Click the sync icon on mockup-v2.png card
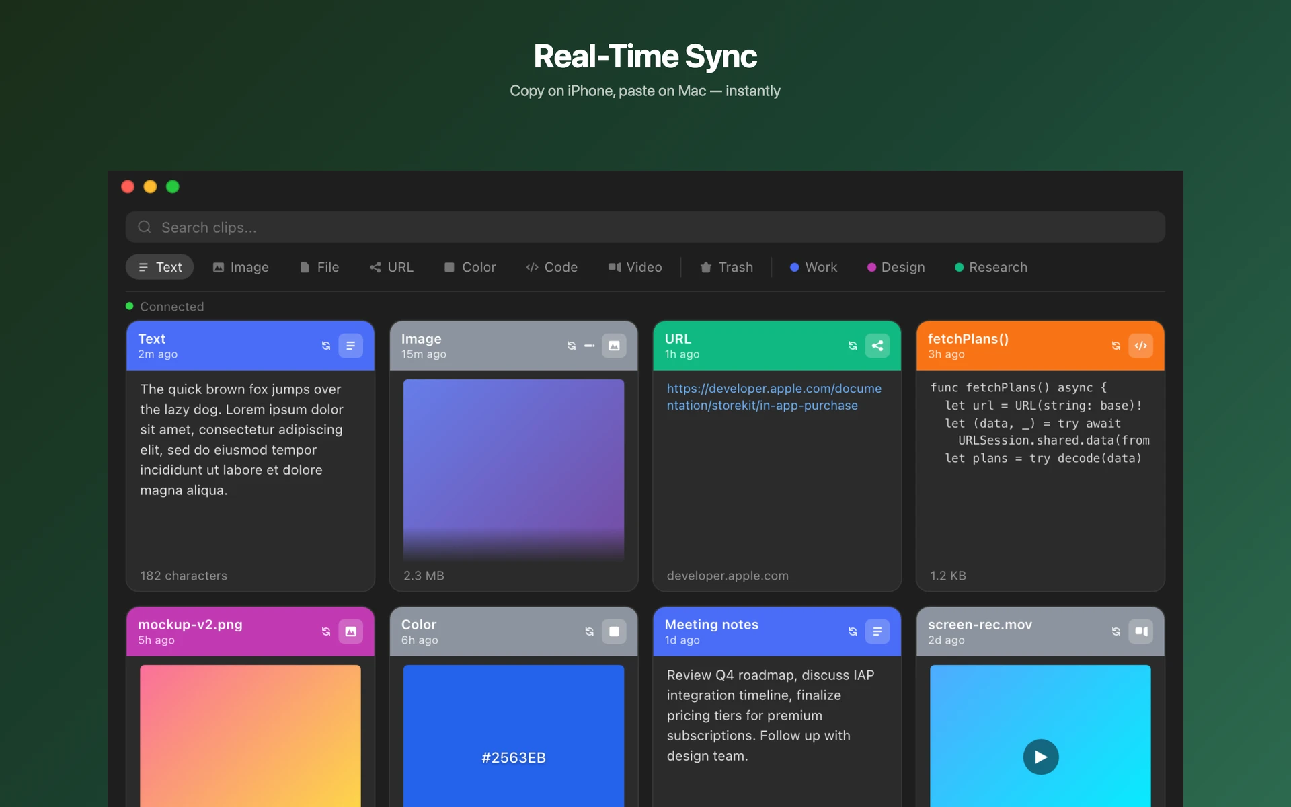This screenshot has height=807, width=1291. 326,631
